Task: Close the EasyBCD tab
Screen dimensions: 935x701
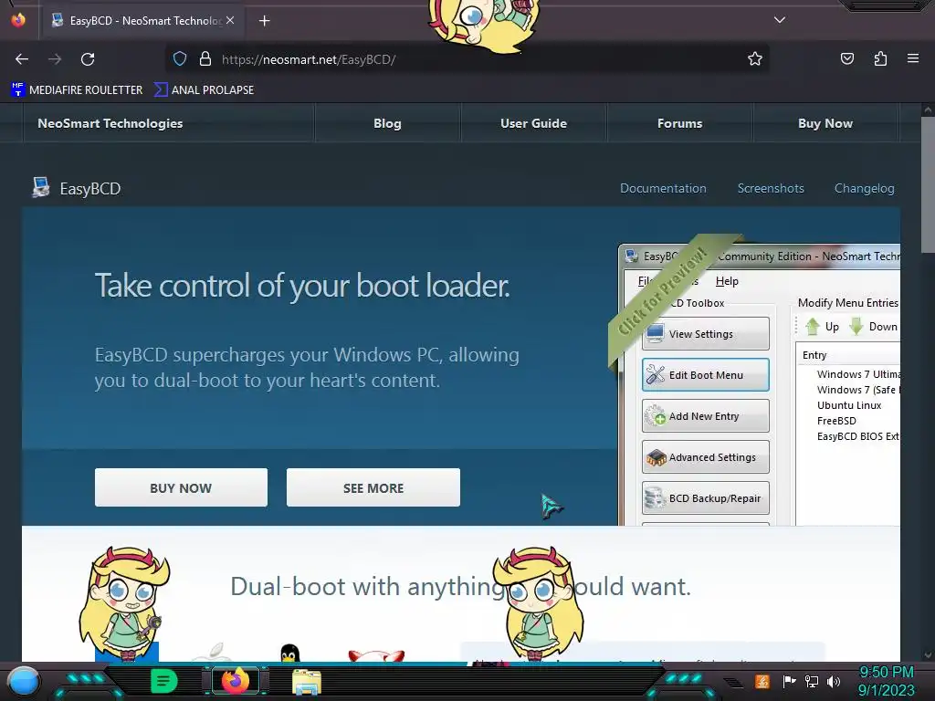Action: pyautogui.click(x=230, y=20)
